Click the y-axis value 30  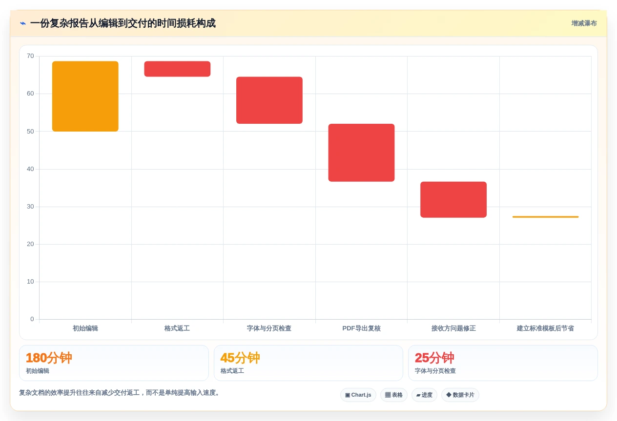pyautogui.click(x=30, y=207)
